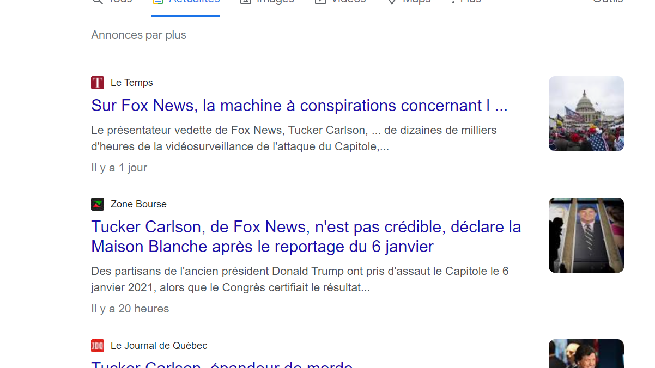The height and width of the screenshot is (368, 655).
Task: Open headline Tucker Carlson n'est pas crédible
Action: click(306, 237)
